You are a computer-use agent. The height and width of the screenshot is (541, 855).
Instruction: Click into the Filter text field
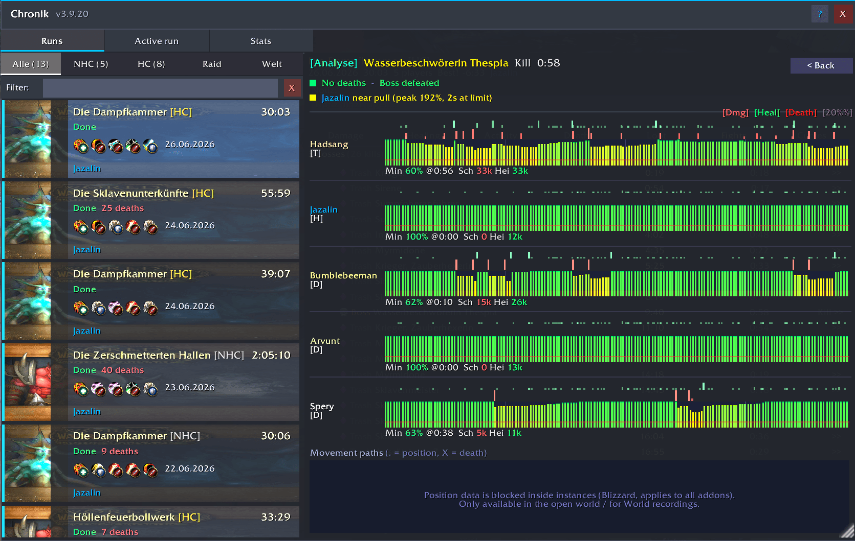160,88
